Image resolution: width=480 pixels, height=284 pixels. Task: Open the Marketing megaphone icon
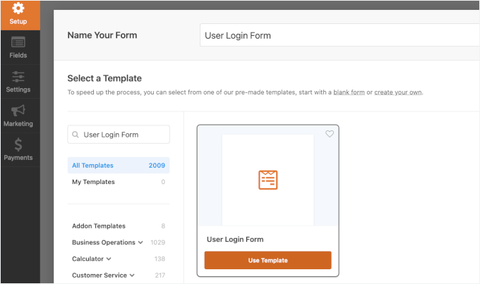19,110
